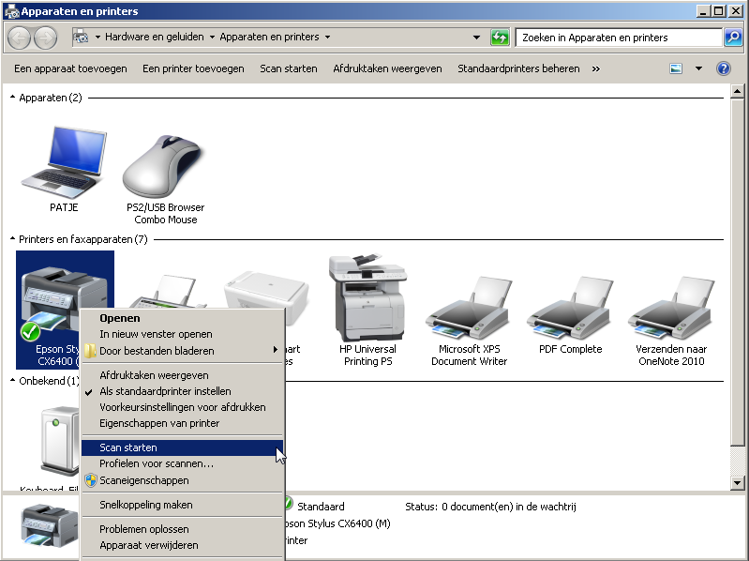Click the status text 0 document(en) in de wachtrij

509,507
